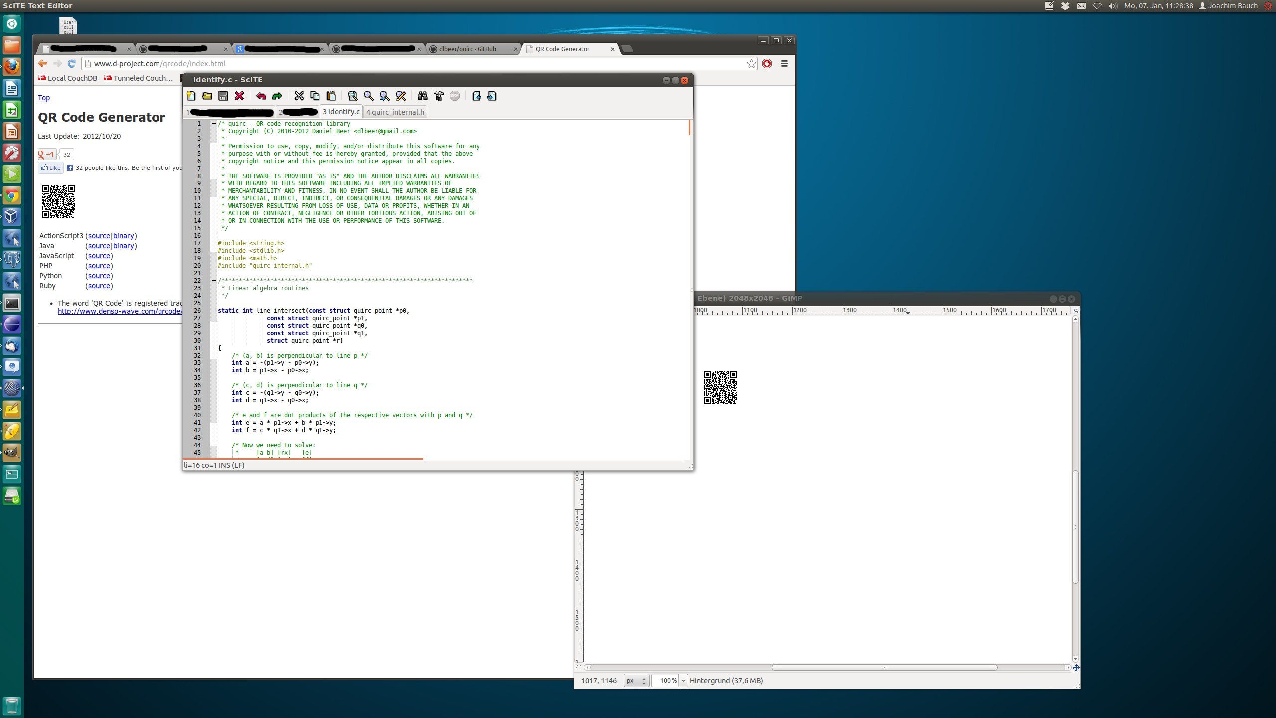Switch to the dlbeer/quirc GitHub browser tab
The height and width of the screenshot is (718, 1276).
click(468, 49)
